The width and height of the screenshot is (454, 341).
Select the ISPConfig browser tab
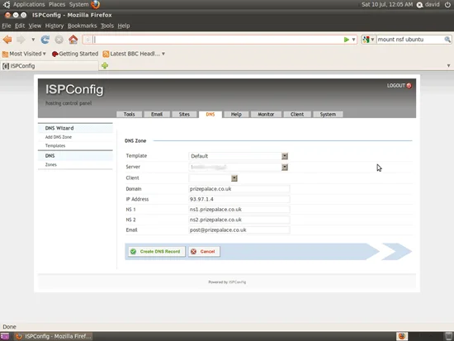pos(50,66)
